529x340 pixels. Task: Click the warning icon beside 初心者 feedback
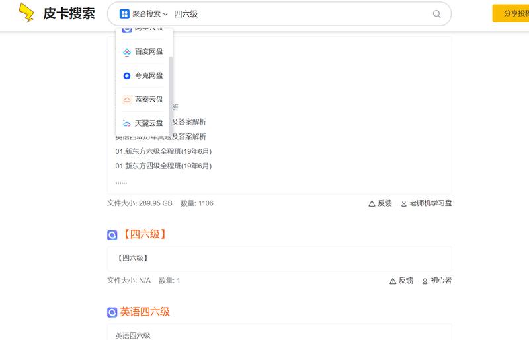pyautogui.click(x=393, y=281)
